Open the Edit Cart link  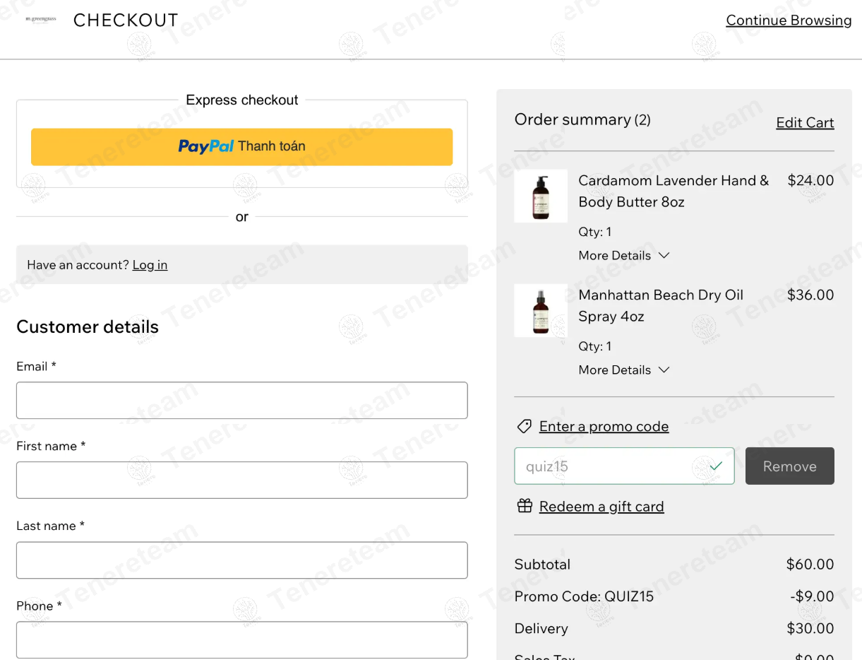tap(805, 122)
